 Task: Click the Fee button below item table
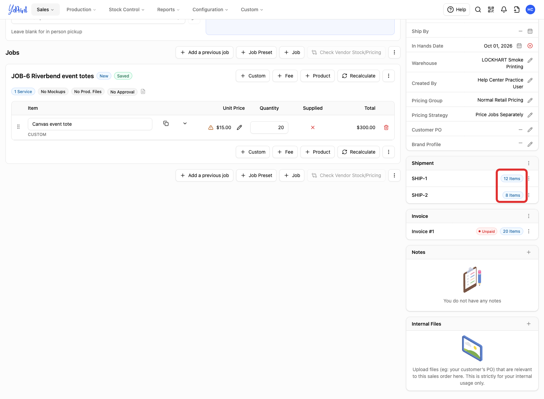coord(285,152)
